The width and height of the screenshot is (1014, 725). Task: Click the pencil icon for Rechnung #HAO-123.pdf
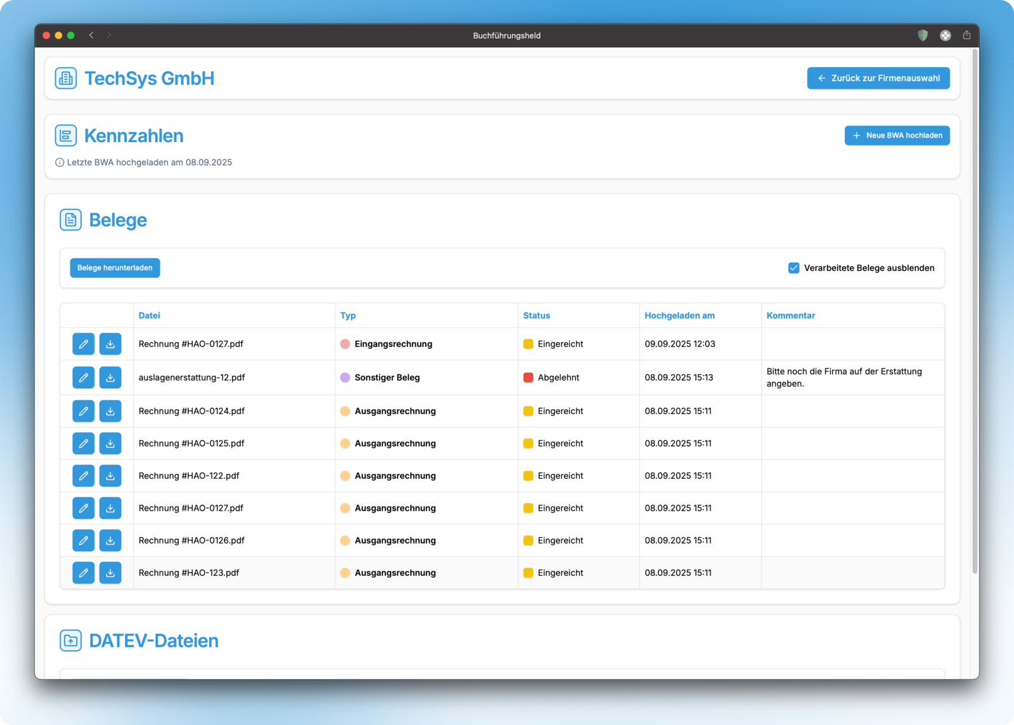(83, 573)
